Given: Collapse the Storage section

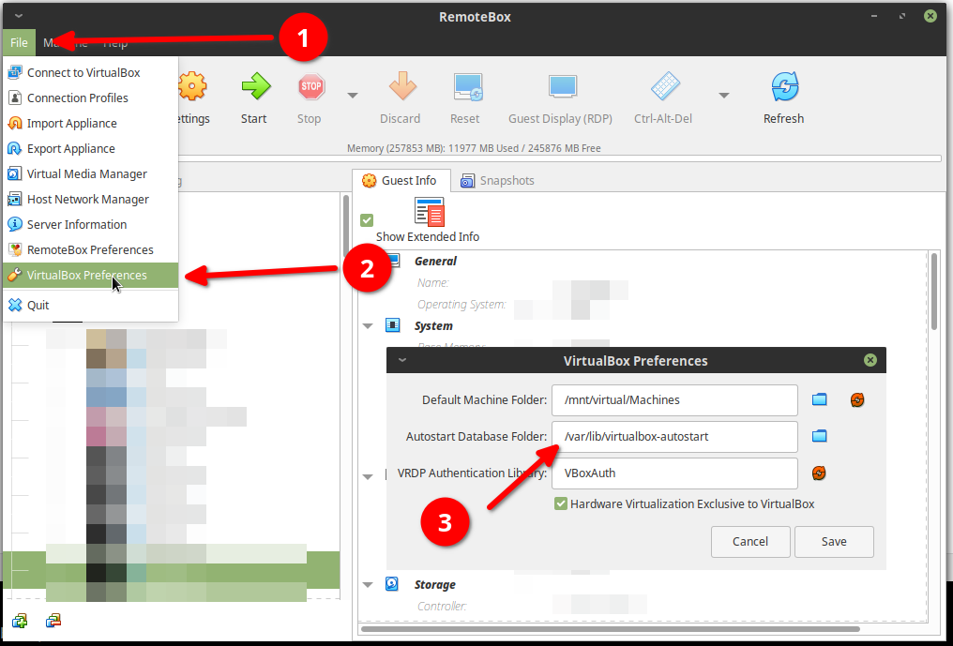Looking at the screenshot, I should (368, 584).
